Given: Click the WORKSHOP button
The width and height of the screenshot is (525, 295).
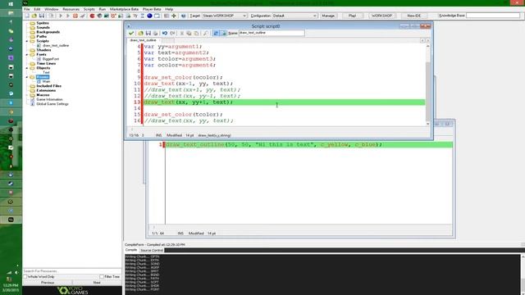Looking at the screenshot, I should point(381,16).
